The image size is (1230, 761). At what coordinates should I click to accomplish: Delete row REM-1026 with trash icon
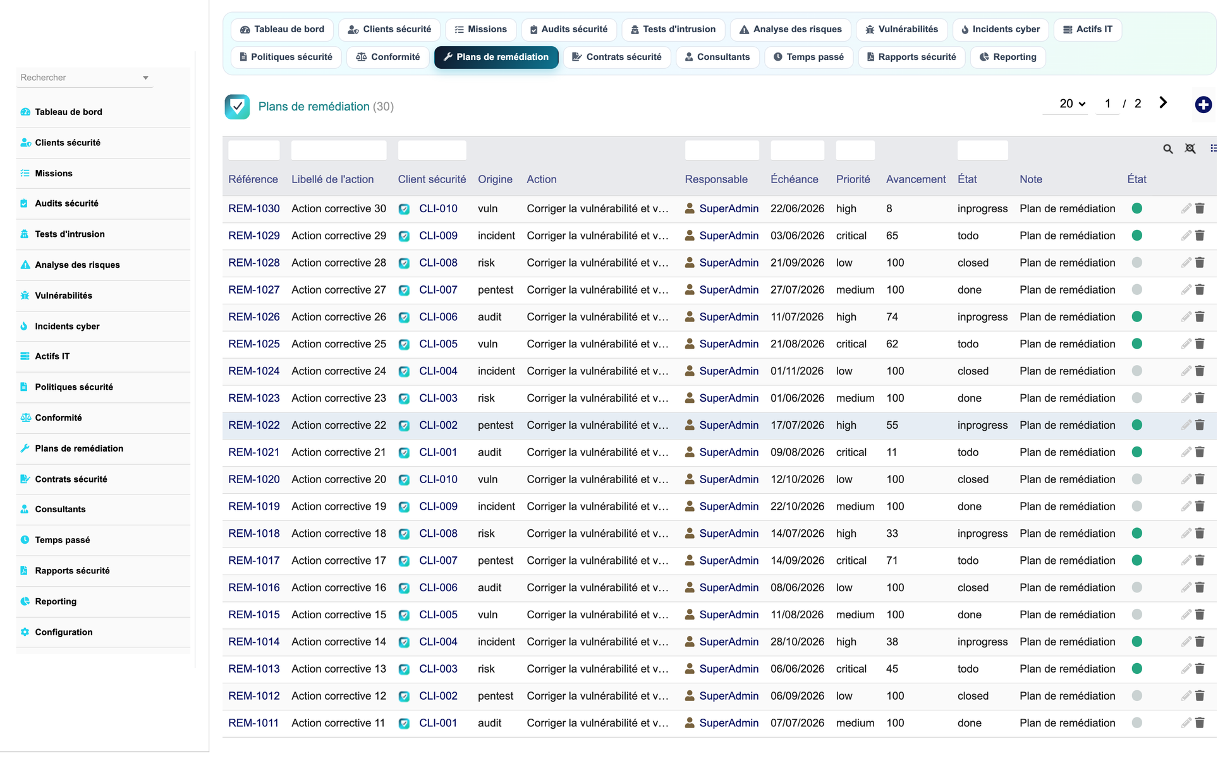(1200, 317)
